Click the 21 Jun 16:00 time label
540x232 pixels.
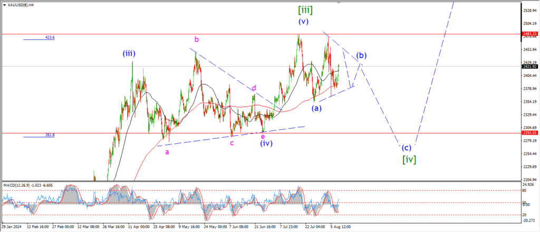(265, 227)
